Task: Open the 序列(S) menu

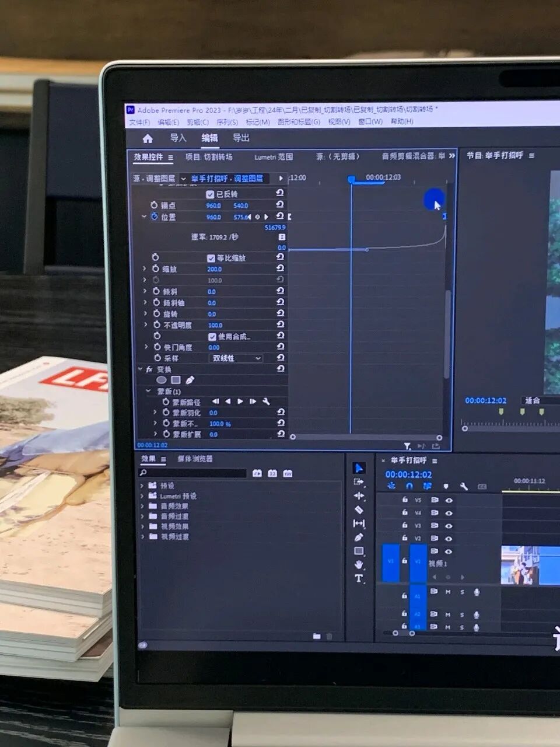Action: 227,122
